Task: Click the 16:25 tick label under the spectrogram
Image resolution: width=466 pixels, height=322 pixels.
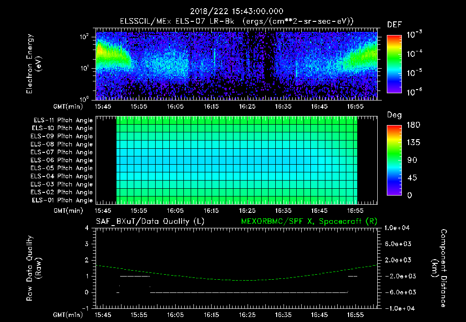Action: [247, 106]
